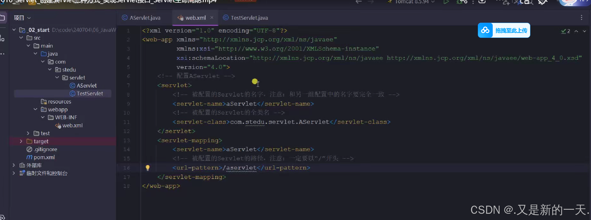Click the closing </web-app> tag
The image size is (591, 220).
point(161,186)
